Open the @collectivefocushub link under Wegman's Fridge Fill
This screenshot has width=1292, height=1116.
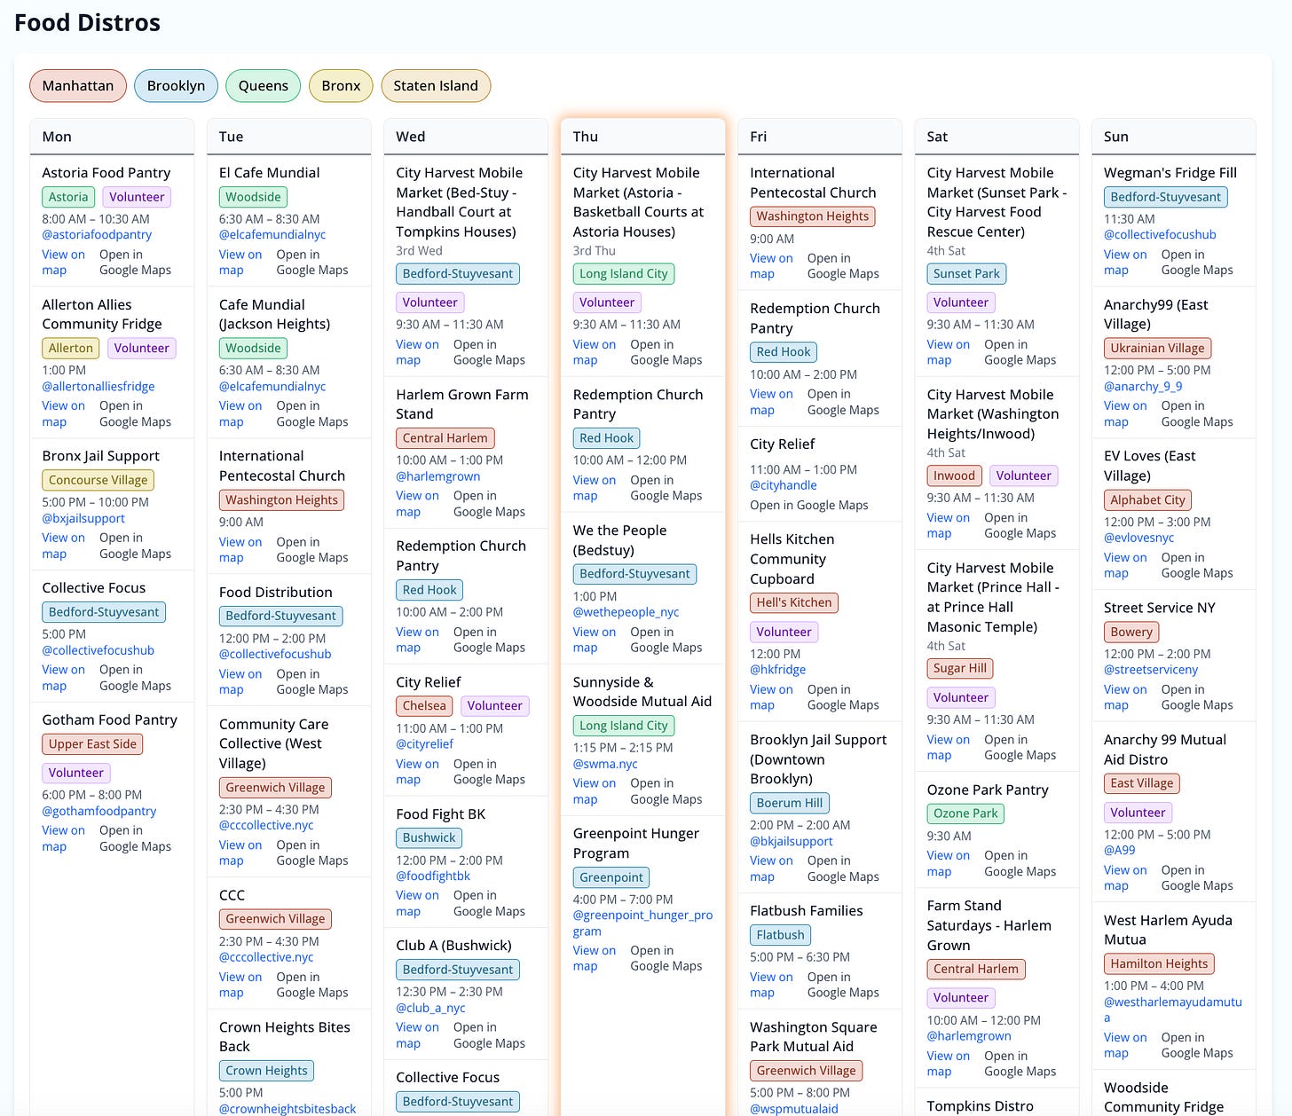click(x=1160, y=235)
